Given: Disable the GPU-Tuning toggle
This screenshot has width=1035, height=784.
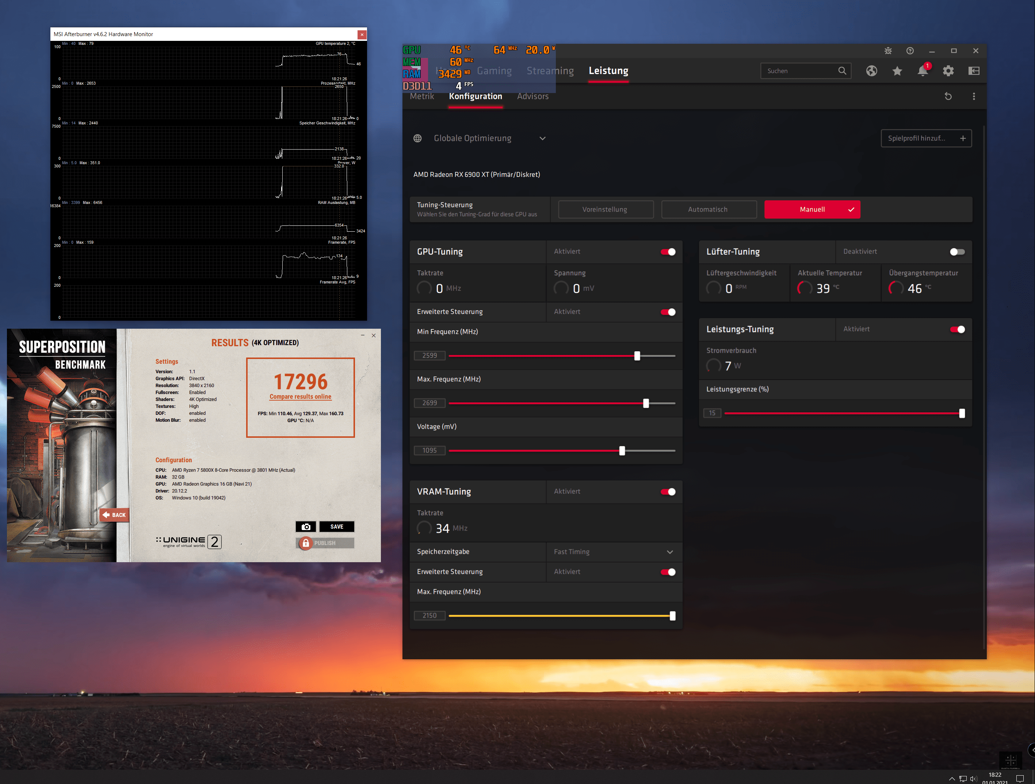Looking at the screenshot, I should tap(668, 252).
